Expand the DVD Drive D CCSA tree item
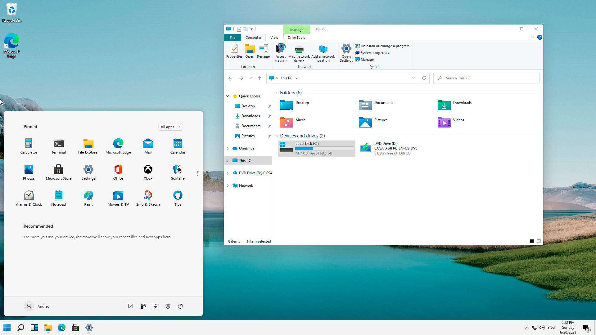Viewport: 596px width, 335px height. pos(228,173)
